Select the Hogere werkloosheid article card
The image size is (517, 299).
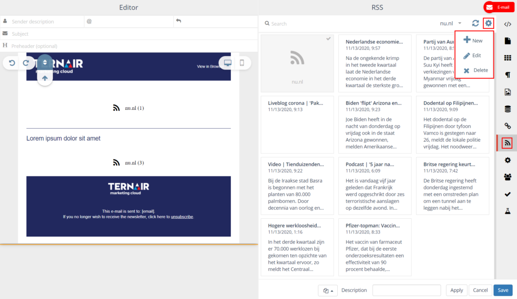coord(297,247)
